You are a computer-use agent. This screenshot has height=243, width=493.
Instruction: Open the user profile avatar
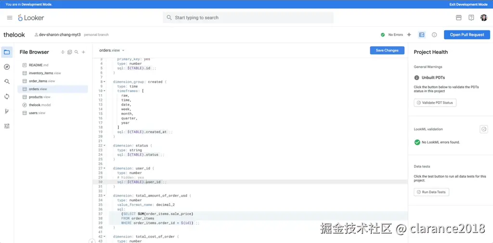(x=483, y=18)
